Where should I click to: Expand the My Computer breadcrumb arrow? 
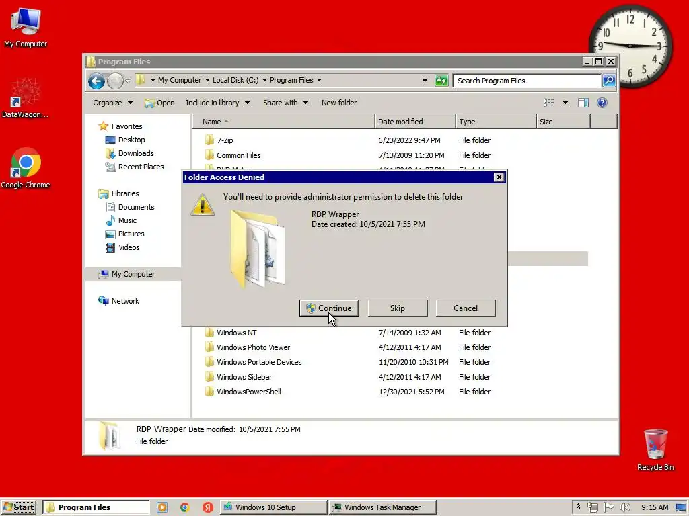coord(207,81)
